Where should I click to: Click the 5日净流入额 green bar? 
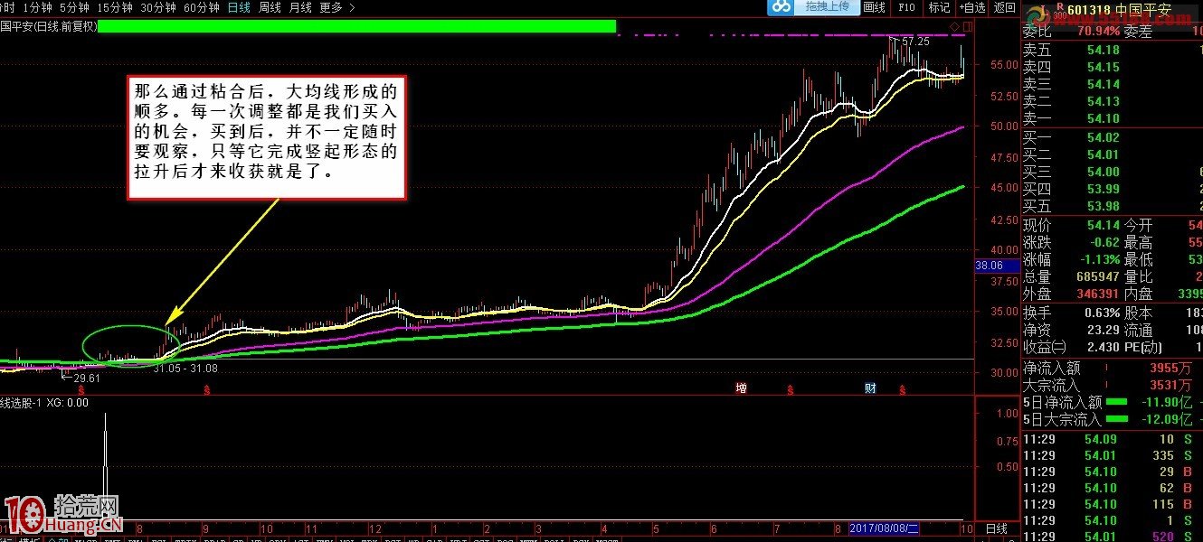1117,402
